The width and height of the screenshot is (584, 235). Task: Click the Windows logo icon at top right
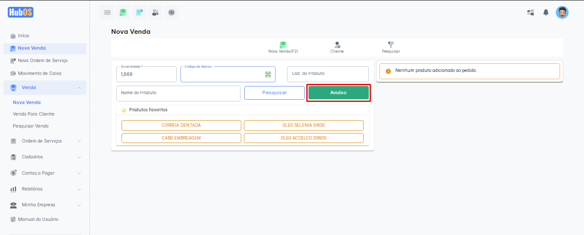531,12
